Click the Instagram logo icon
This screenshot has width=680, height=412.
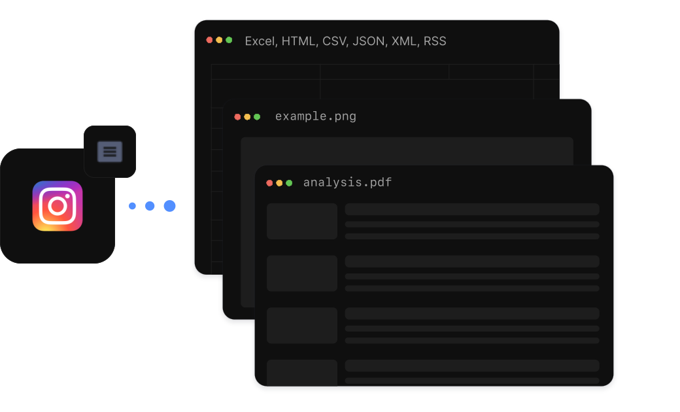click(x=58, y=206)
